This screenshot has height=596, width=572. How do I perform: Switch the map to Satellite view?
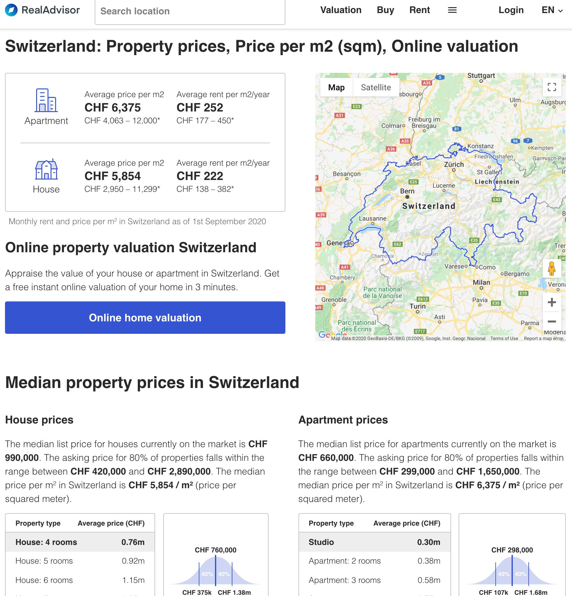(x=376, y=88)
